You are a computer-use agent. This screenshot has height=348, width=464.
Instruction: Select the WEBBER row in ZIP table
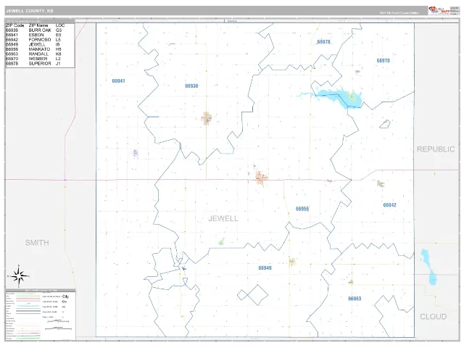34,59
